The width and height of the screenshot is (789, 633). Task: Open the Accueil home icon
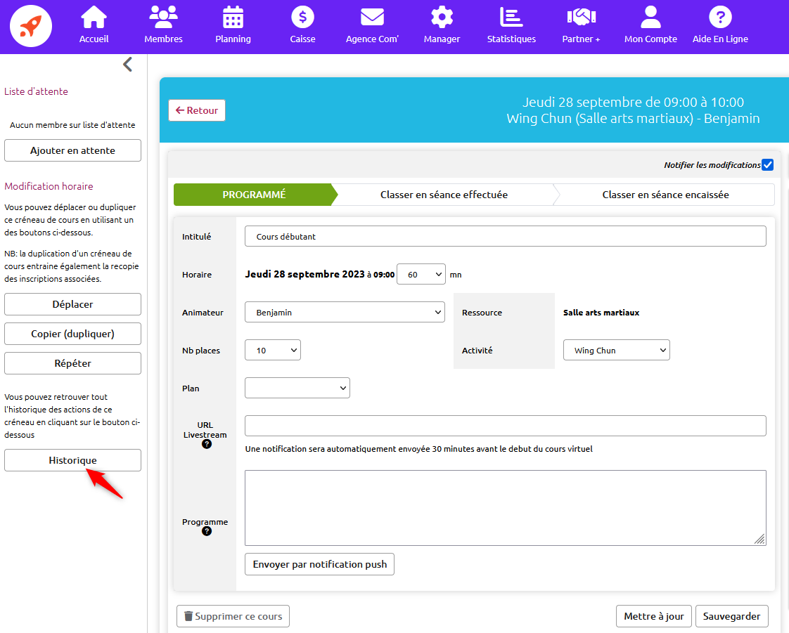coord(94,17)
